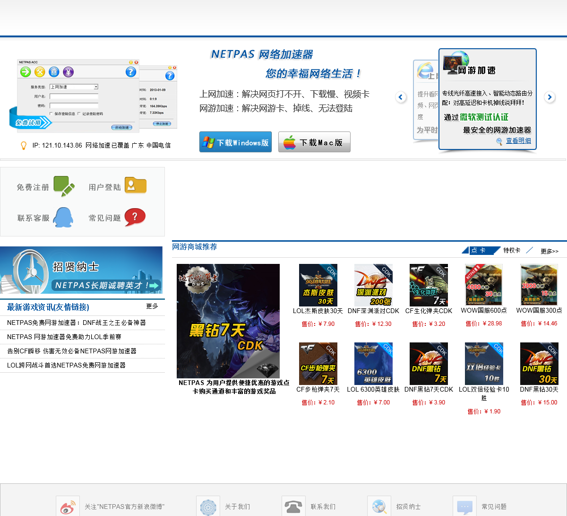Click the large 黑钻7天 CDK banner
The height and width of the screenshot is (516, 567).
228,321
